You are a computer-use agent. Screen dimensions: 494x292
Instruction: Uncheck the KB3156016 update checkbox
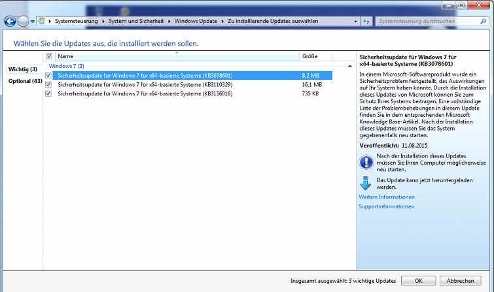click(48, 94)
